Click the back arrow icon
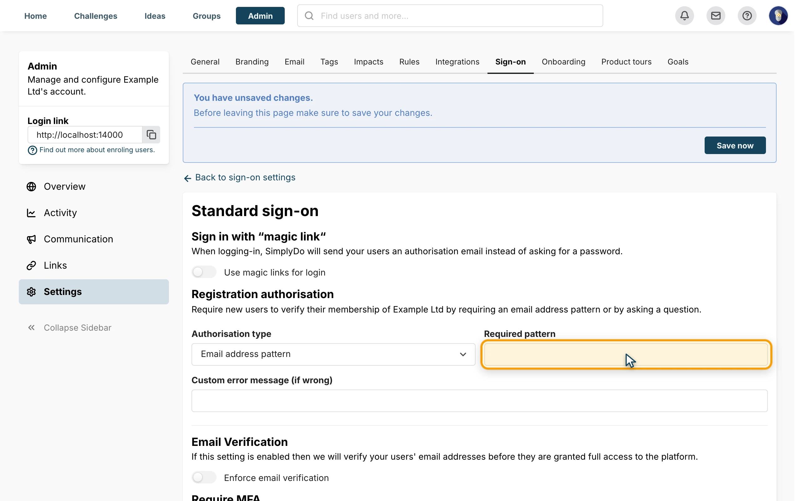The image size is (801, 501). tap(188, 178)
